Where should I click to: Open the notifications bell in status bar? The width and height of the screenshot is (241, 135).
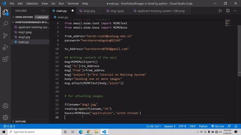click(x=236, y=126)
